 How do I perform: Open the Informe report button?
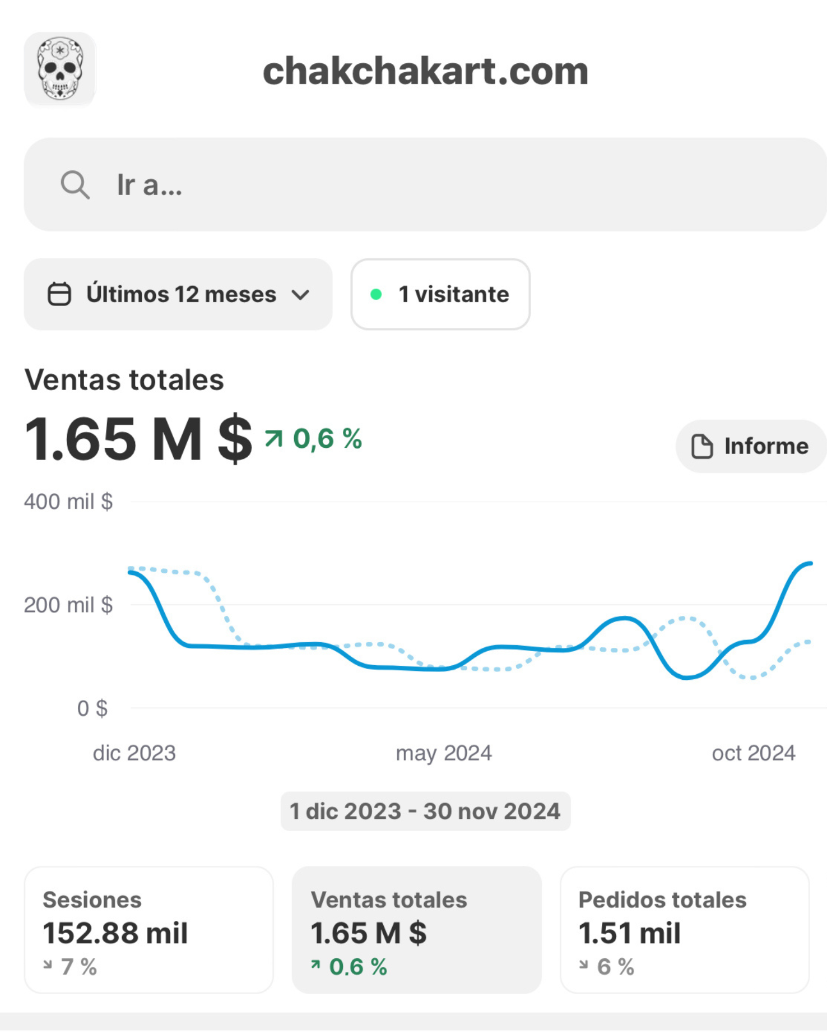point(751,447)
